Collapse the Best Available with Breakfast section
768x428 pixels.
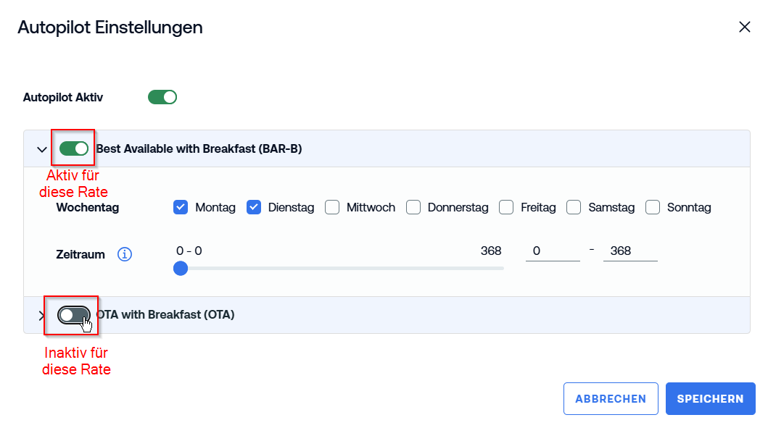[x=42, y=149]
